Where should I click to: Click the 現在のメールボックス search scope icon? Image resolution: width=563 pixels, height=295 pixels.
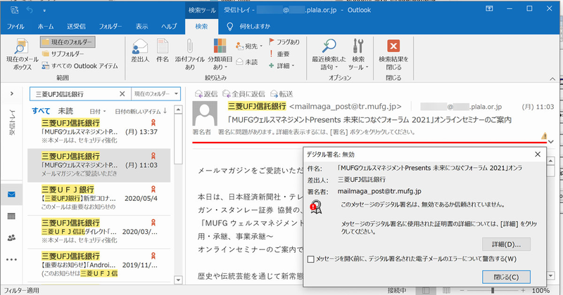(x=21, y=47)
